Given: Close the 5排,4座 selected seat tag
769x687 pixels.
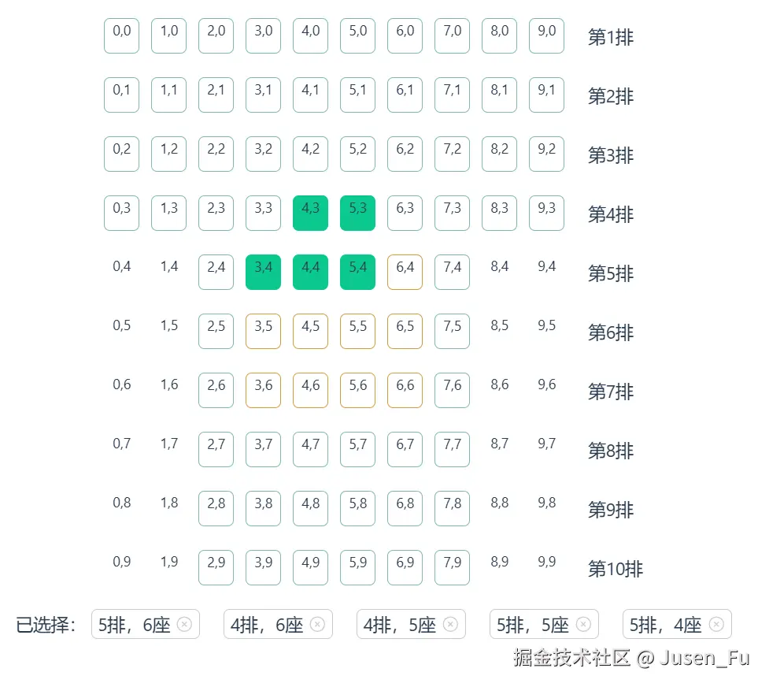Looking at the screenshot, I should (x=716, y=624).
